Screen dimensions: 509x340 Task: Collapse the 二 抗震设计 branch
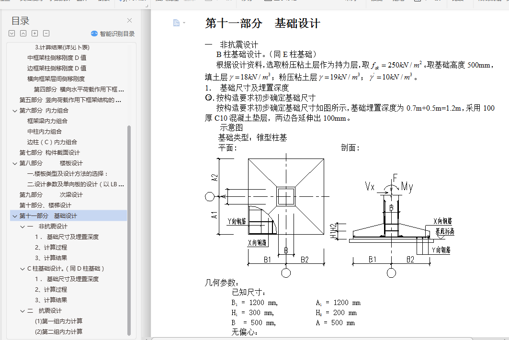(x=23, y=311)
